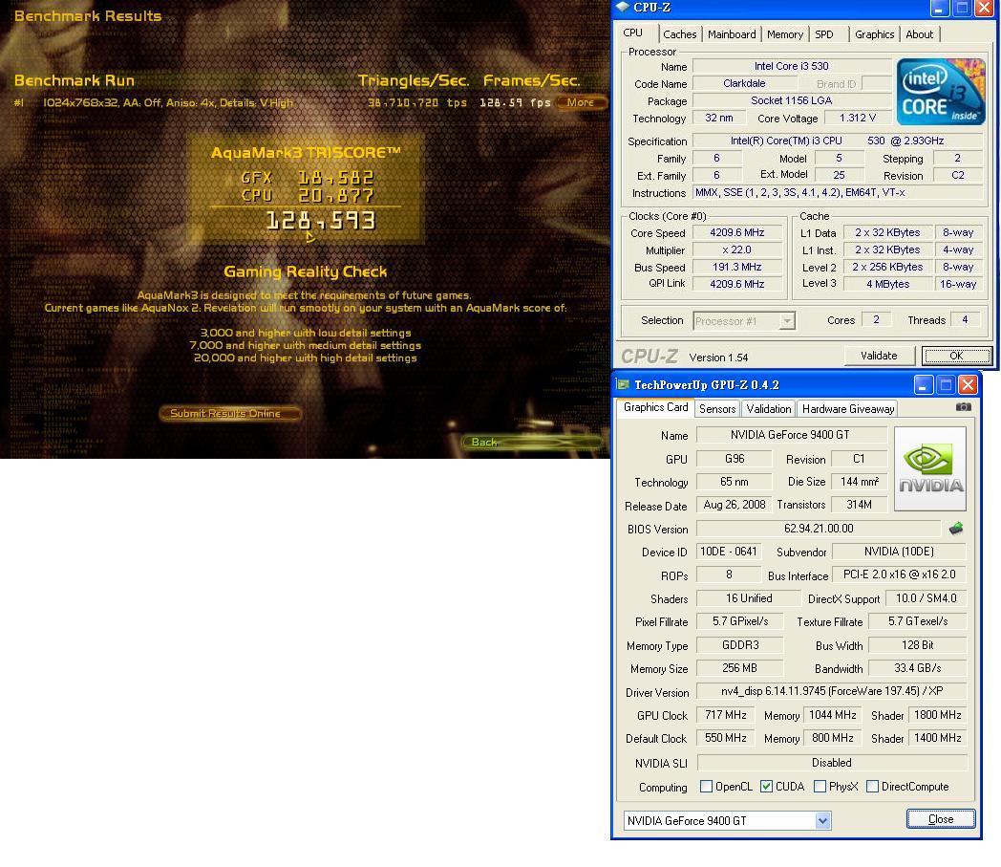This screenshot has width=1001, height=867.
Task: Open the Hardware Giveaway tab in GPU-Z
Action: pyautogui.click(x=848, y=409)
